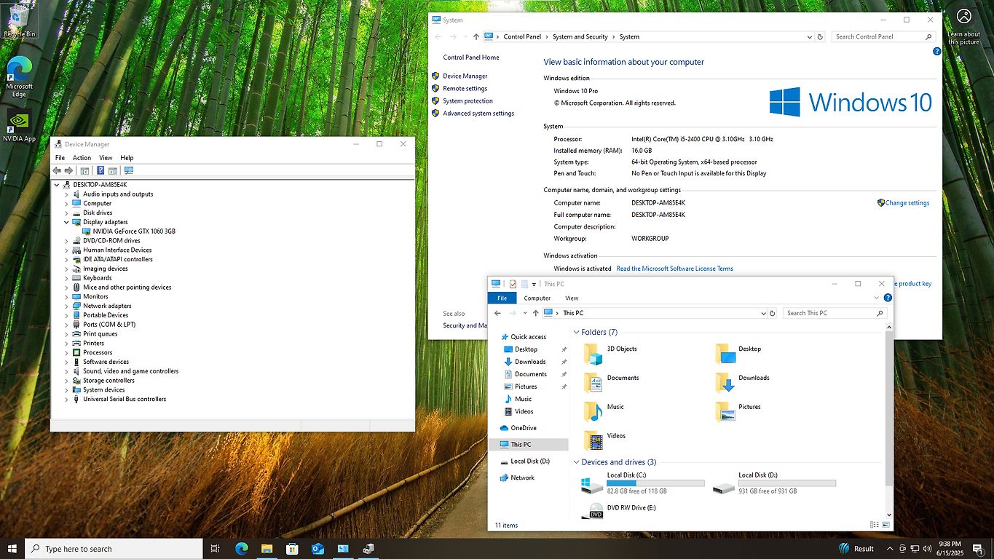Collapse the Folders (7) group

pos(577,332)
